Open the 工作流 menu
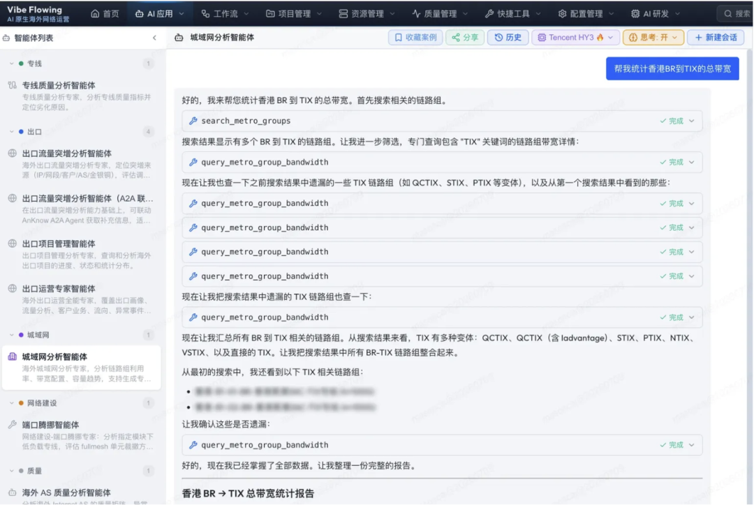Screen dimensions: 754x505 pyautogui.click(x=225, y=13)
